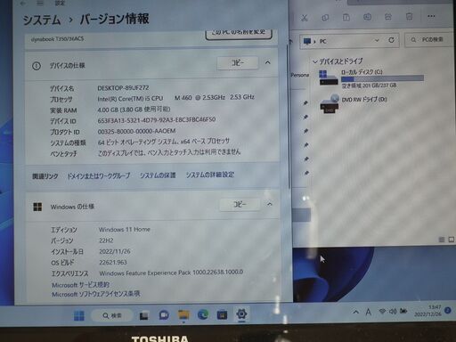This screenshot has height=342, width=456.
Task: Click the IME input mode A indicator
Action: coord(369,312)
